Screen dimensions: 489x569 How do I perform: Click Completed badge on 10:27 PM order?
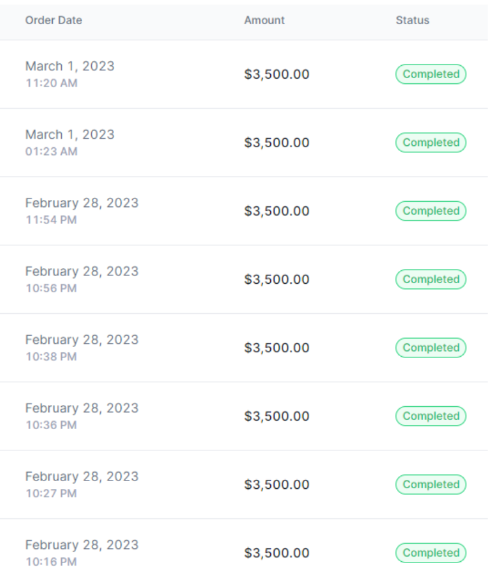(x=430, y=484)
